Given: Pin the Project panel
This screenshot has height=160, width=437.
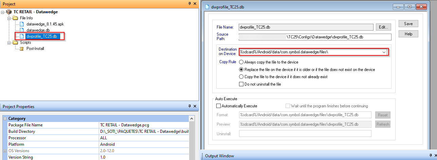Looking at the screenshot, I should tap(189, 3).
